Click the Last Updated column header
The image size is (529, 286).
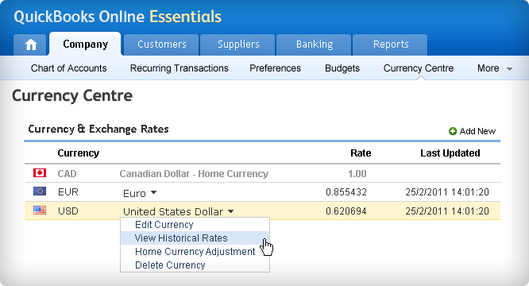pyautogui.click(x=450, y=153)
